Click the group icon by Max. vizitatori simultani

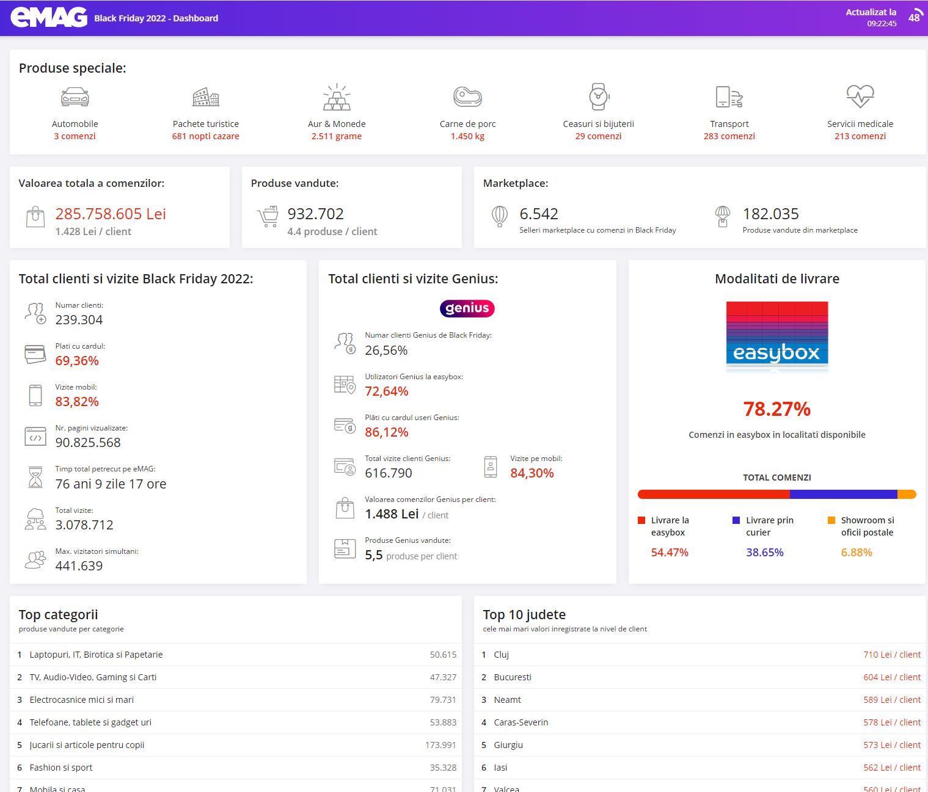pos(35,559)
